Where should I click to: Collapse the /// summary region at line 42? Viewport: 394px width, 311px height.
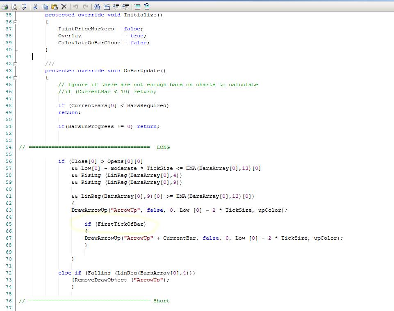15,64
